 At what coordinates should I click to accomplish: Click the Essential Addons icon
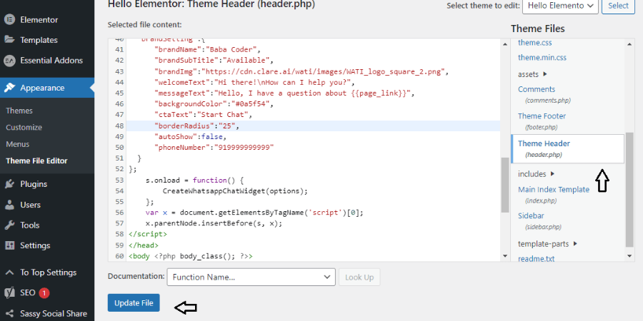click(9, 61)
